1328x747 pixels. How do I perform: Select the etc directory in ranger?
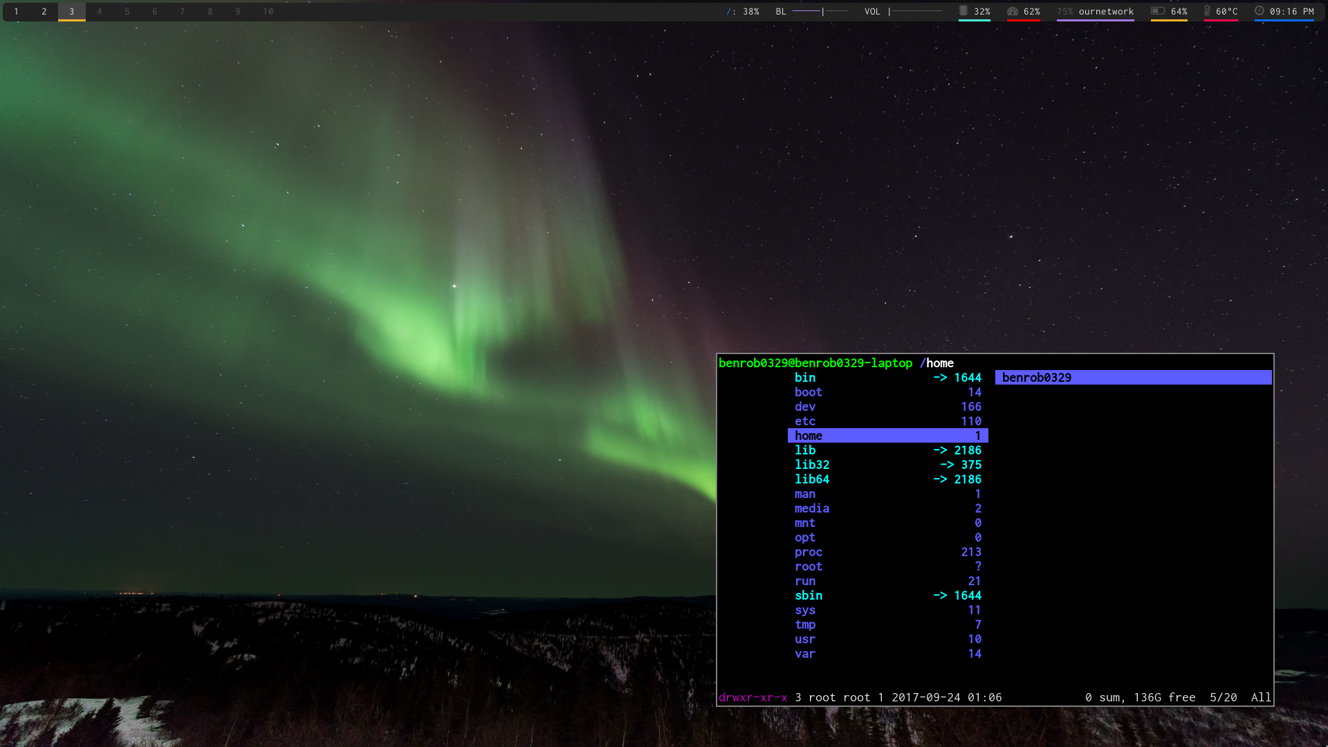coord(805,421)
